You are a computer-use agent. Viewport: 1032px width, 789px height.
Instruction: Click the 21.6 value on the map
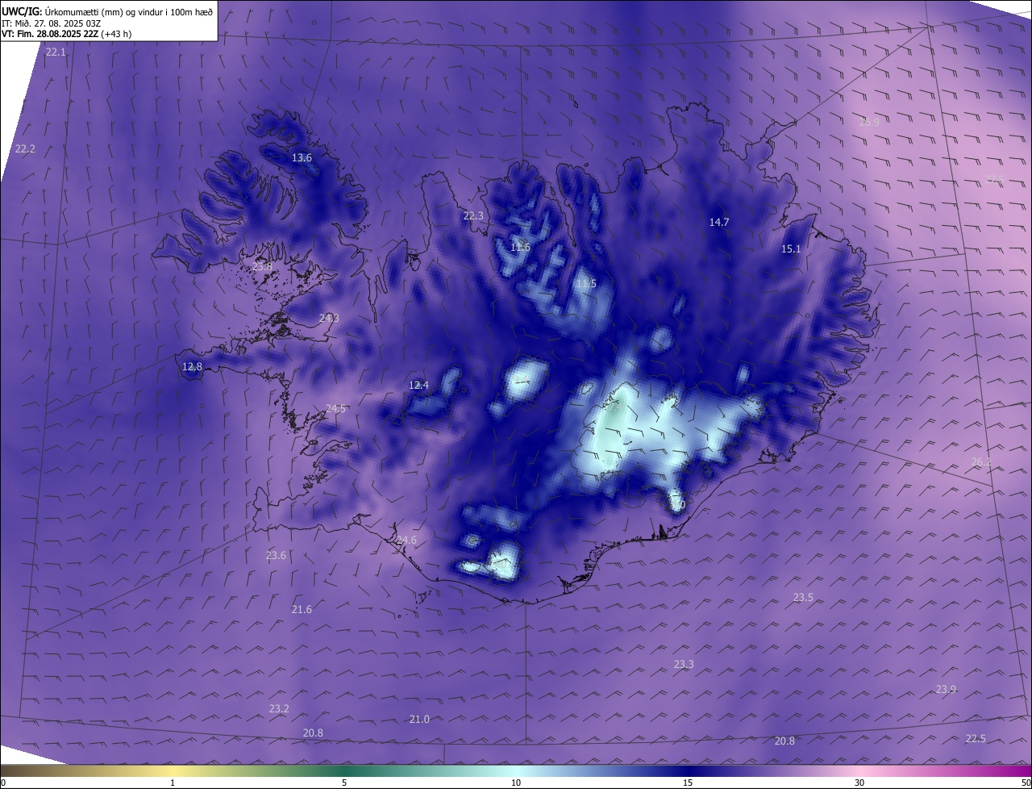(302, 610)
